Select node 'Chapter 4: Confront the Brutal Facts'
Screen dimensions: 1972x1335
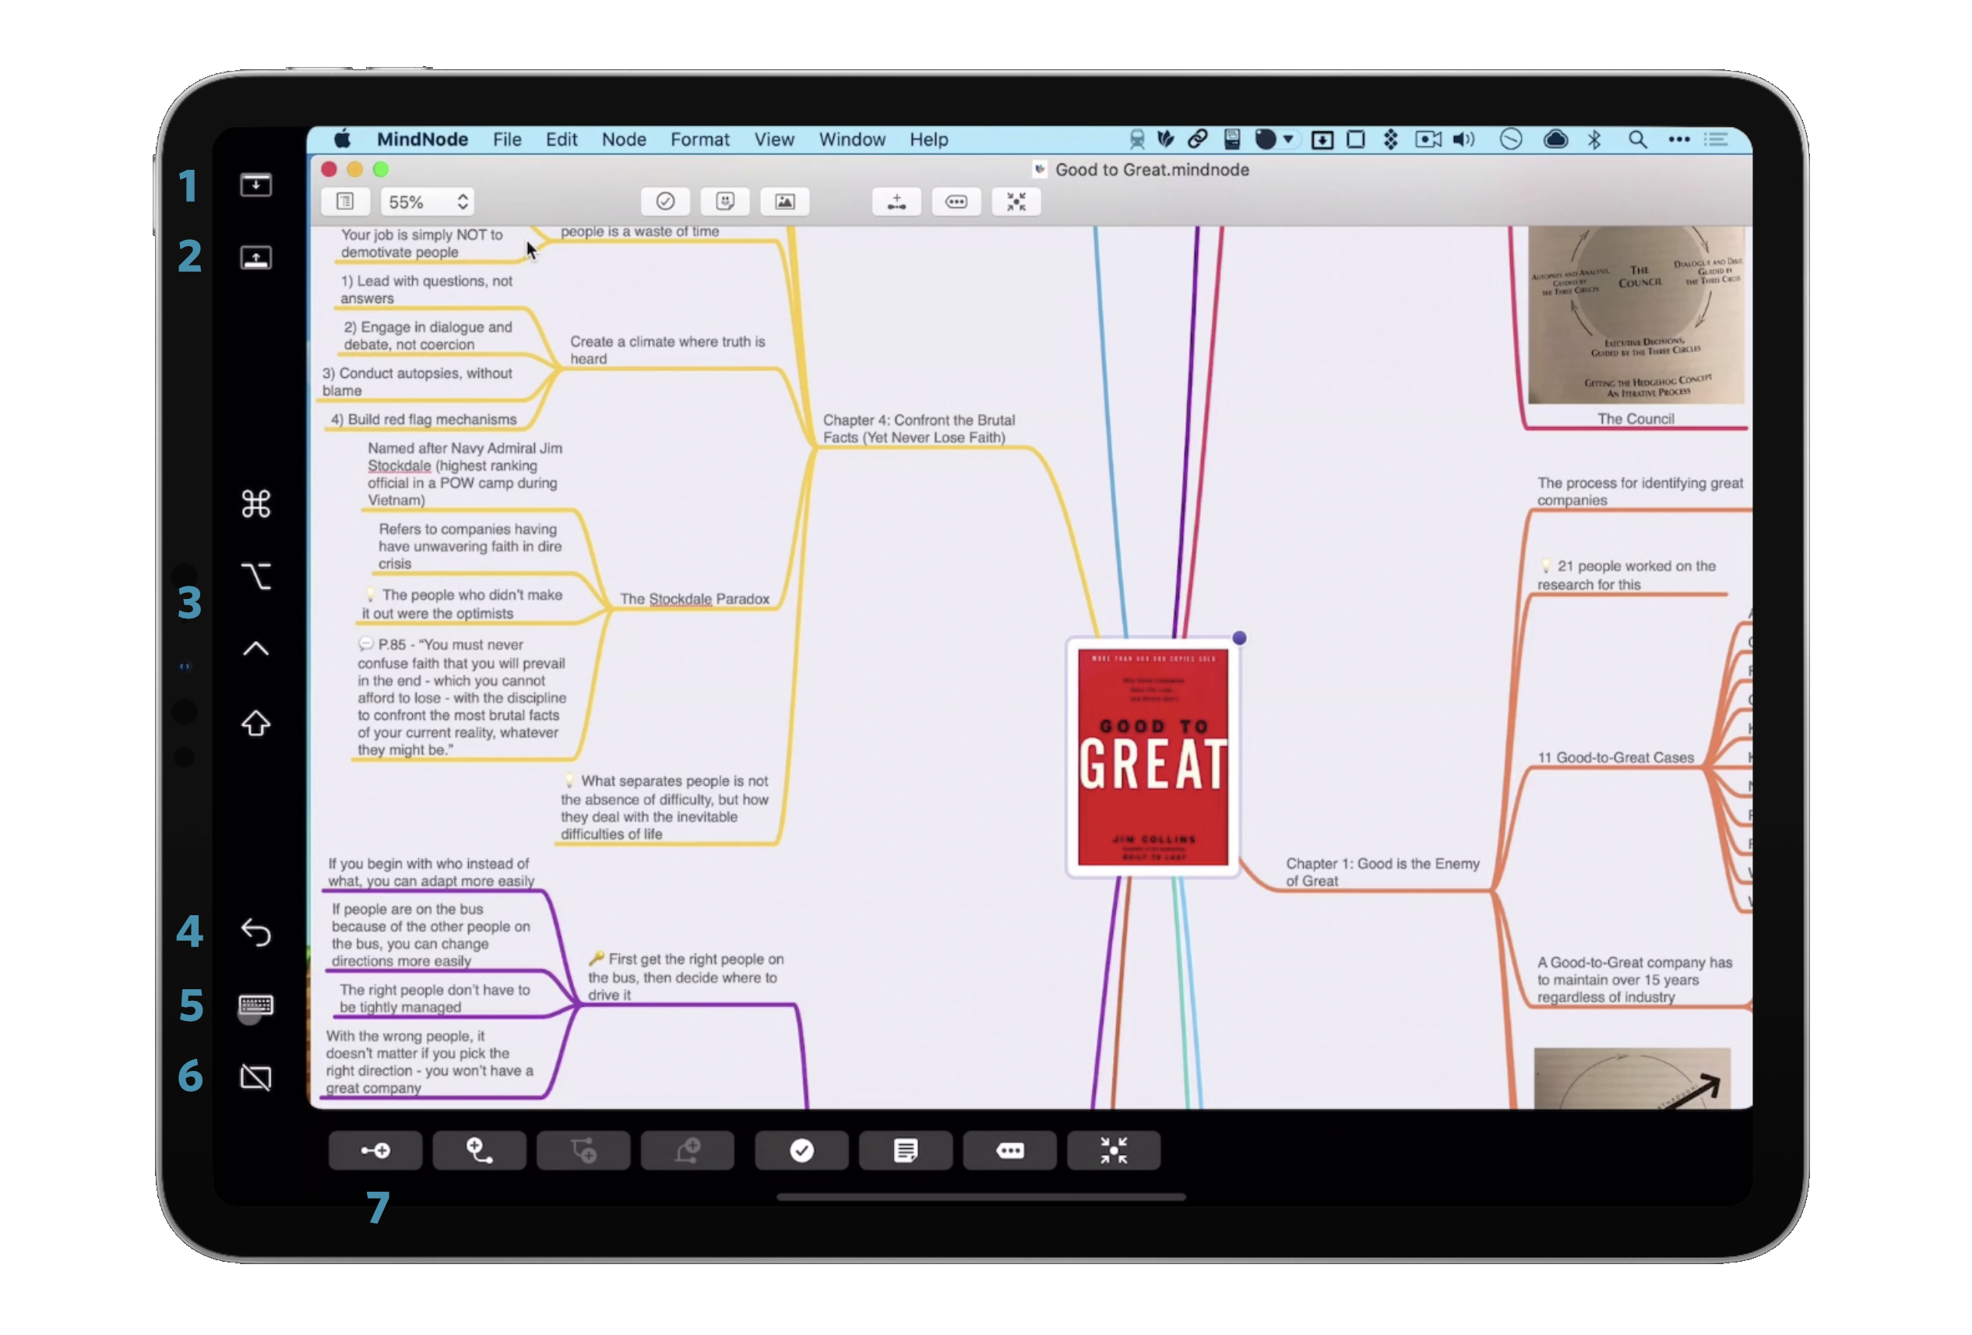pyautogui.click(x=918, y=428)
